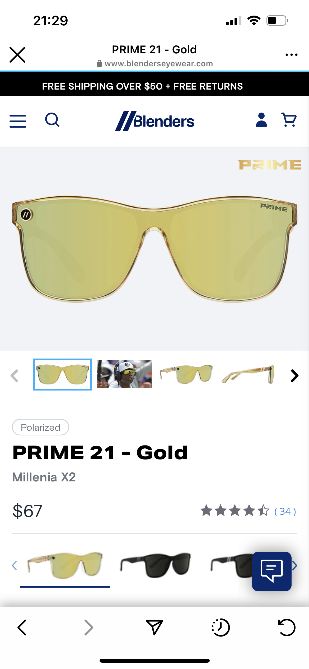Open the hamburger navigation menu
This screenshot has width=309, height=669.
click(18, 121)
